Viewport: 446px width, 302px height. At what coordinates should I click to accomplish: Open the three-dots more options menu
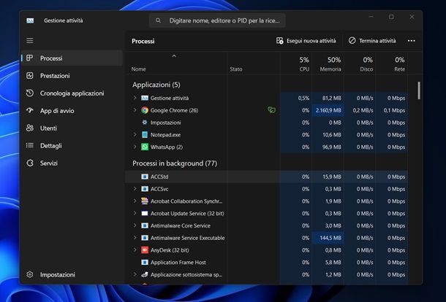(412, 41)
